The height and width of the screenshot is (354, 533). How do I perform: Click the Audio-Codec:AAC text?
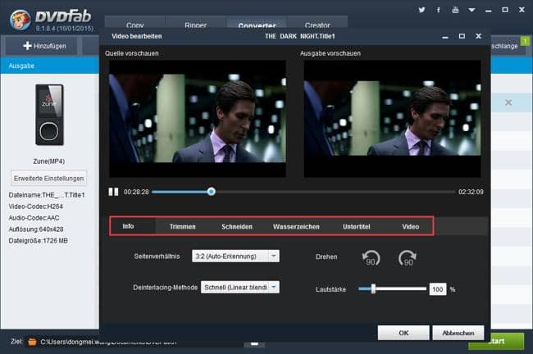point(34,218)
